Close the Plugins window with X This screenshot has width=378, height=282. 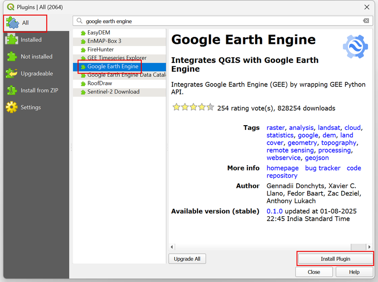click(367, 7)
